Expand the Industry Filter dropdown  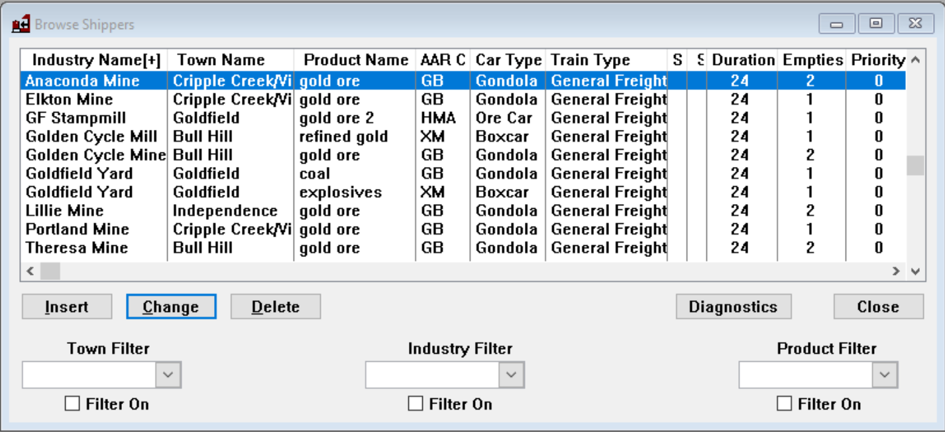point(511,375)
